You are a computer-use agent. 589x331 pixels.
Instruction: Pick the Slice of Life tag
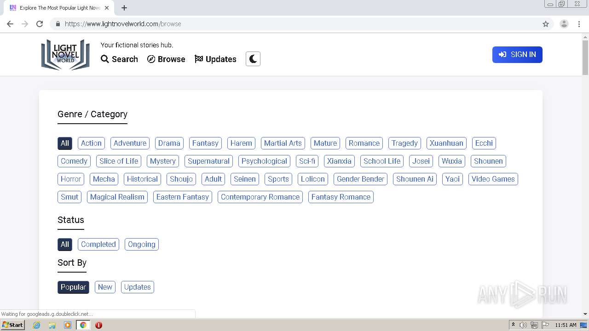[x=119, y=161]
